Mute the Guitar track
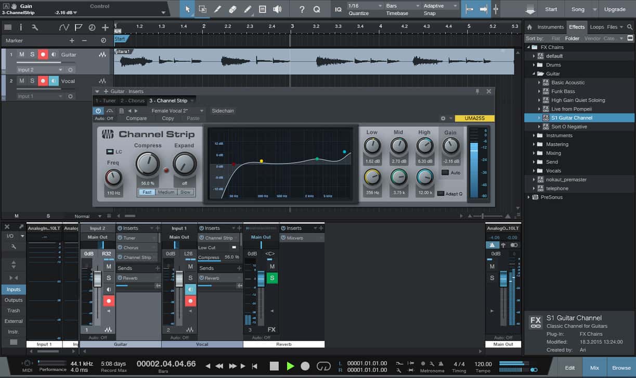The width and height of the screenshot is (636, 378). [21, 54]
